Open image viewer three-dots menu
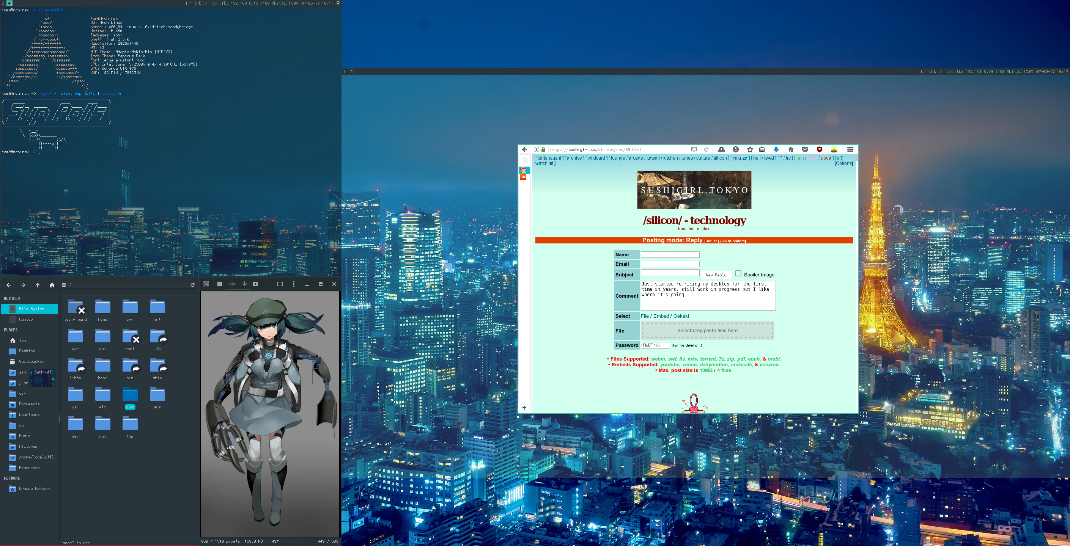Image resolution: width=1070 pixels, height=546 pixels. tap(294, 284)
